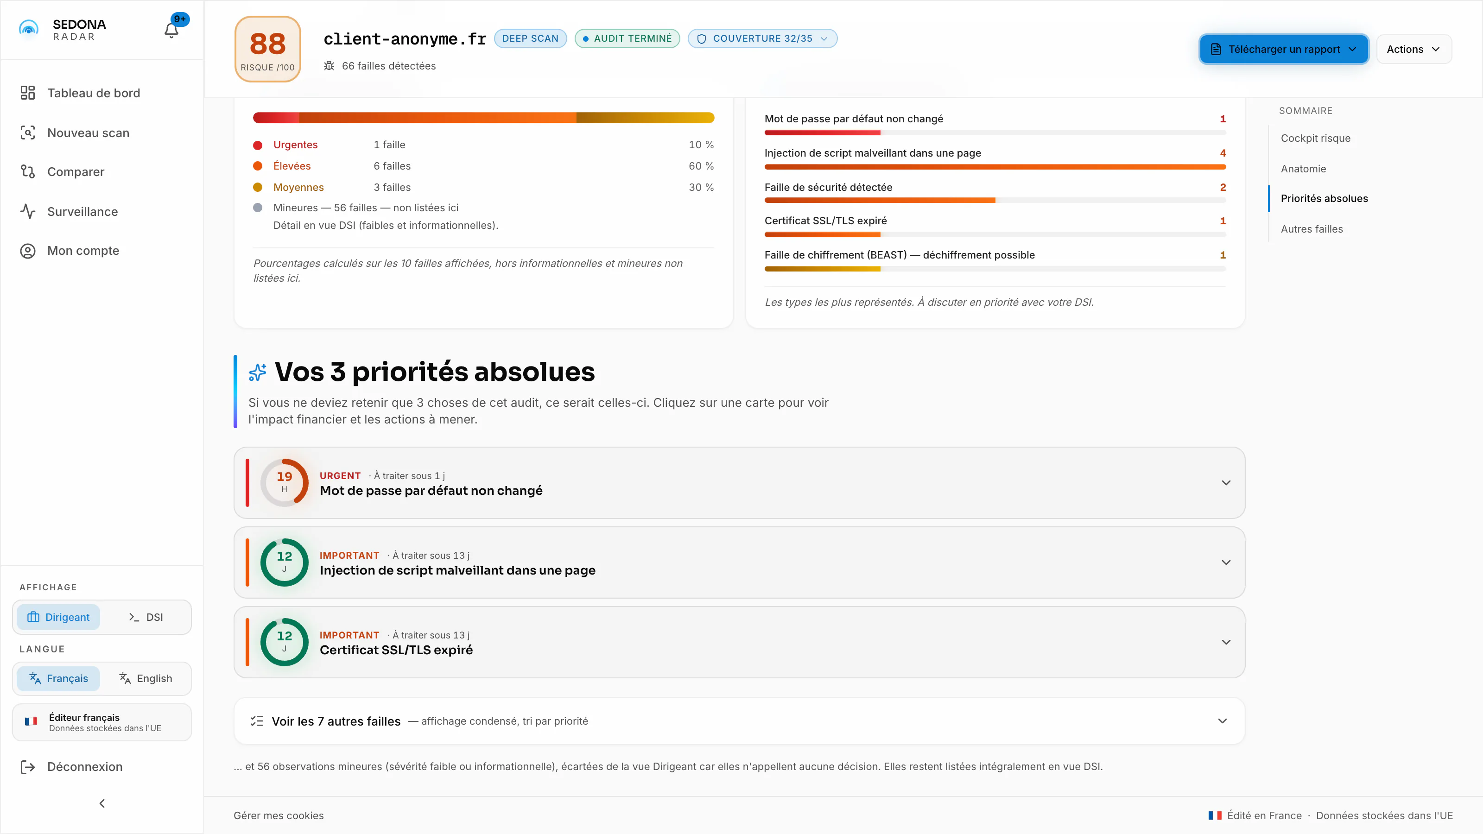Click the Injection de script progress bar
1483x834 pixels.
pyautogui.click(x=995, y=167)
